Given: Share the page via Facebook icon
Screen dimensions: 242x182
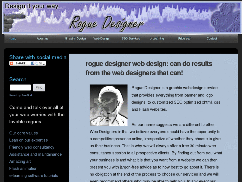Looking at the screenshot, I should (33, 63).
